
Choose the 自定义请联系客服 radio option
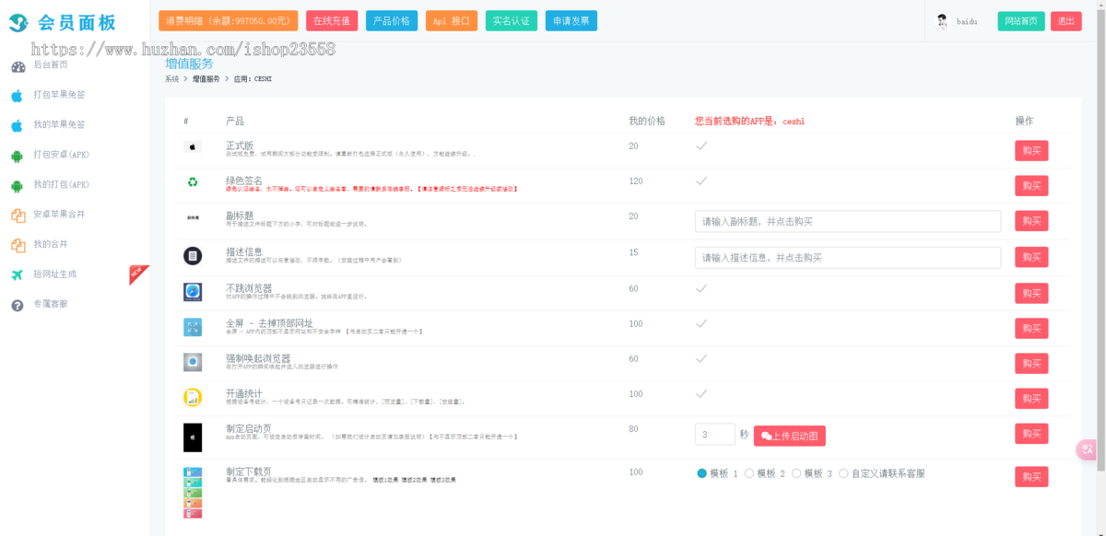843,473
